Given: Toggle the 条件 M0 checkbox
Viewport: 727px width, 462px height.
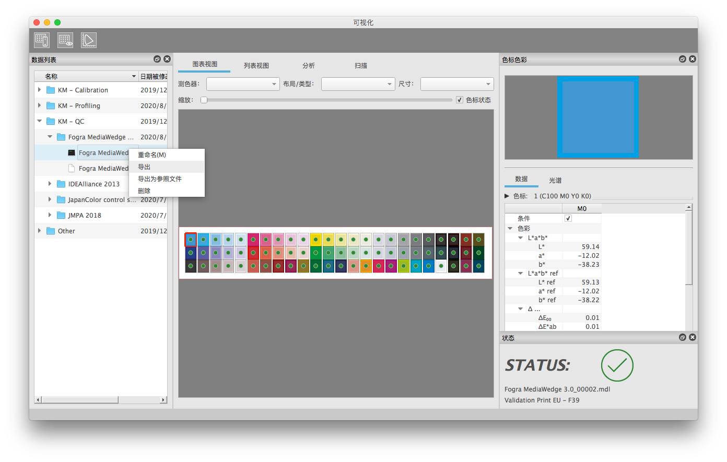Looking at the screenshot, I should pyautogui.click(x=568, y=218).
